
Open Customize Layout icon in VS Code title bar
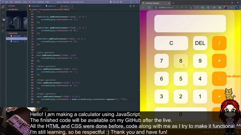[x=121, y=2]
